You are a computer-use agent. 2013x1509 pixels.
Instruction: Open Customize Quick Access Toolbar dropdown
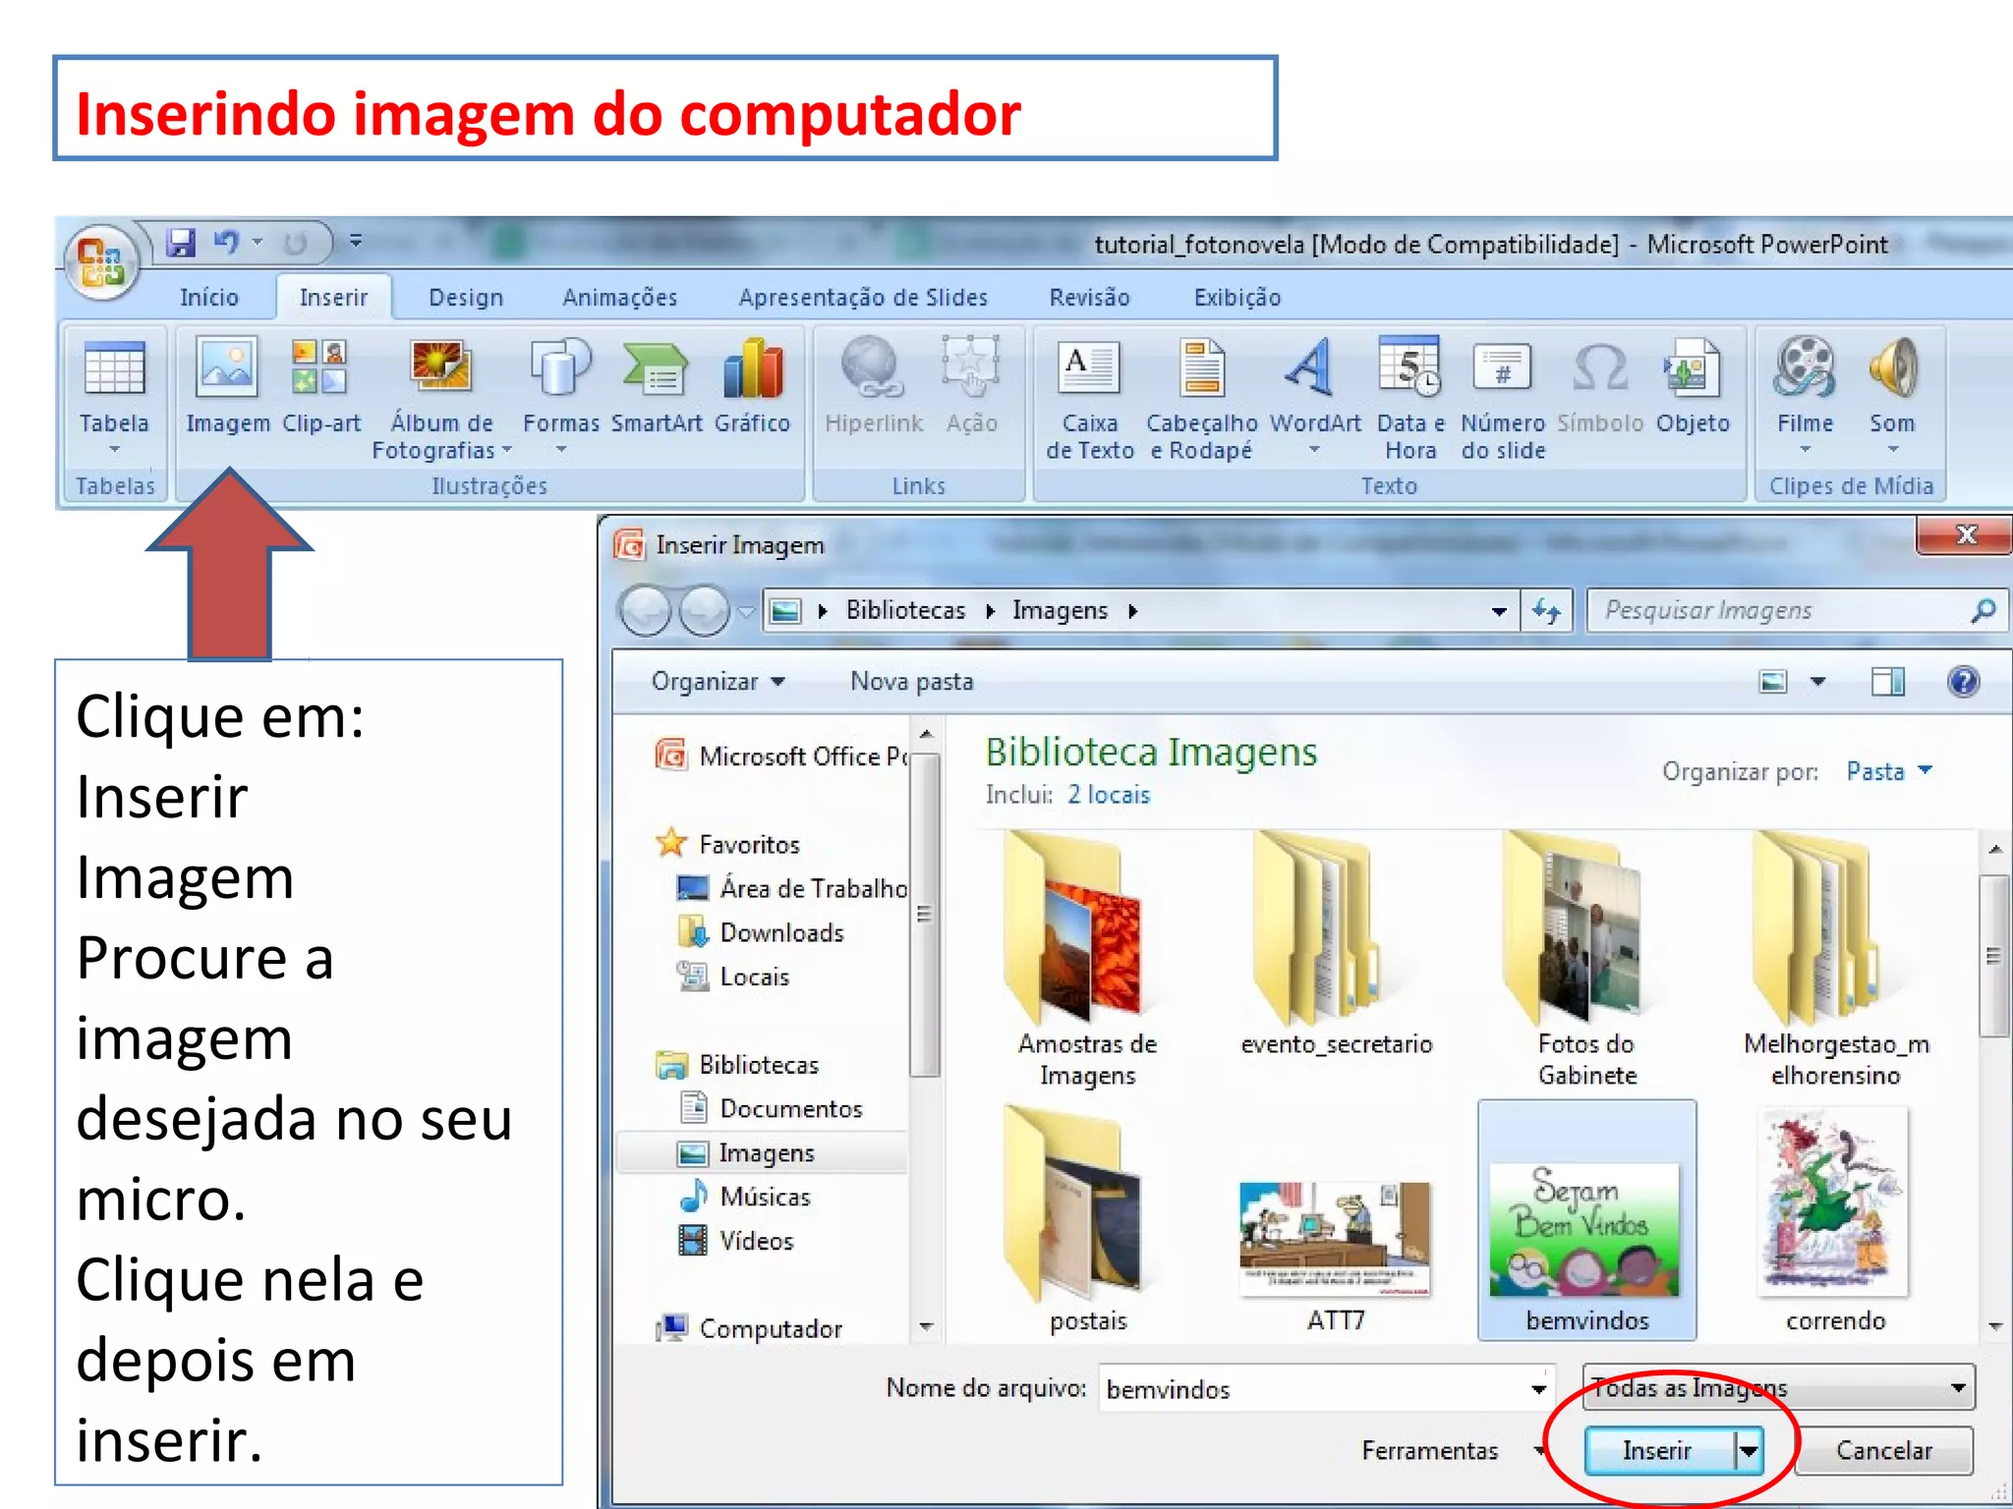coord(356,240)
